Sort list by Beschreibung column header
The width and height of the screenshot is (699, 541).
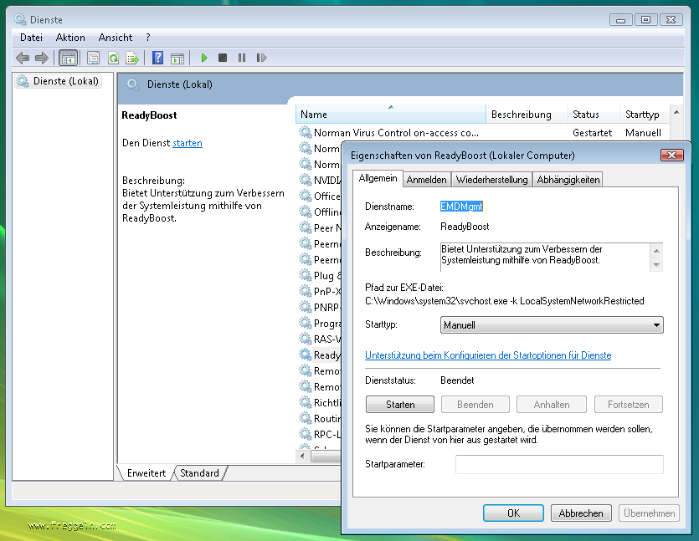[526, 115]
